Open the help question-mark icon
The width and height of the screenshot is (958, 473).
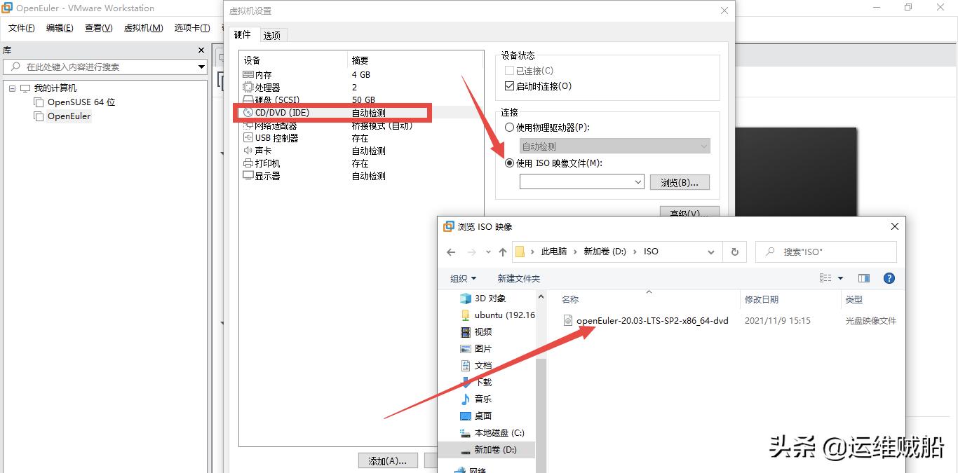click(x=889, y=277)
